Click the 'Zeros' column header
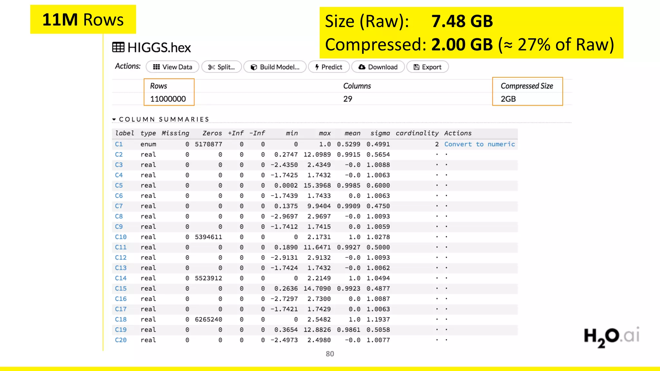660x371 pixels. click(212, 133)
